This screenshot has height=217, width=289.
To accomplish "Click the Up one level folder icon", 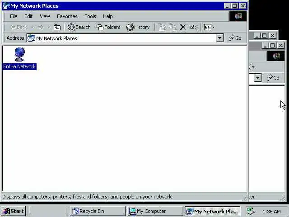I will 57,27.
